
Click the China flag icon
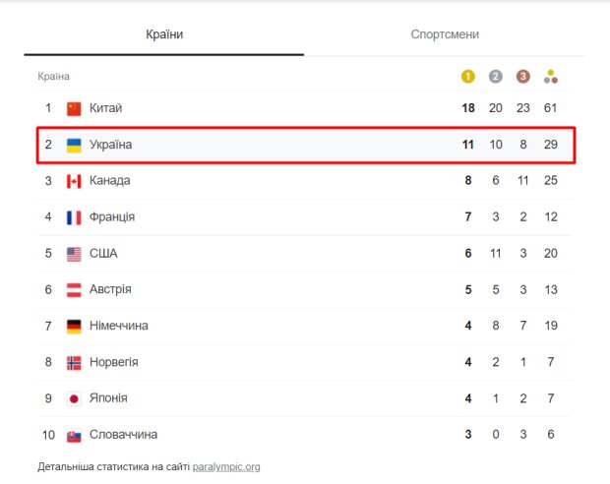click(x=74, y=109)
